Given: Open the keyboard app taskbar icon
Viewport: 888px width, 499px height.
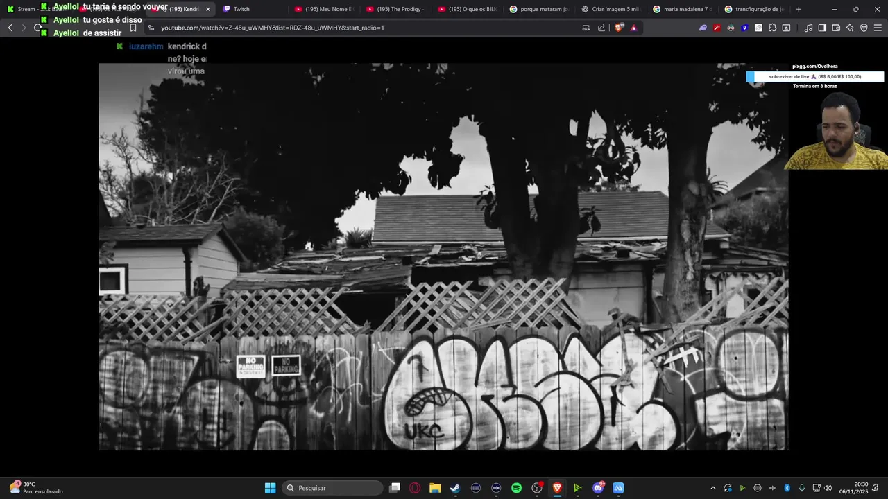Looking at the screenshot, I should (x=476, y=488).
